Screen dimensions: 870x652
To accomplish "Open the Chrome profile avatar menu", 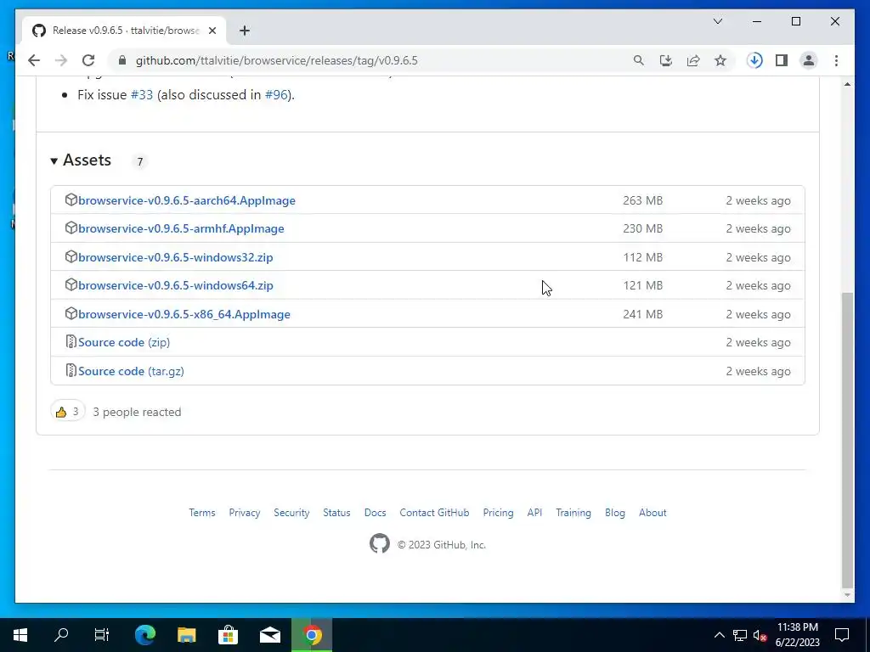I will coord(809,60).
